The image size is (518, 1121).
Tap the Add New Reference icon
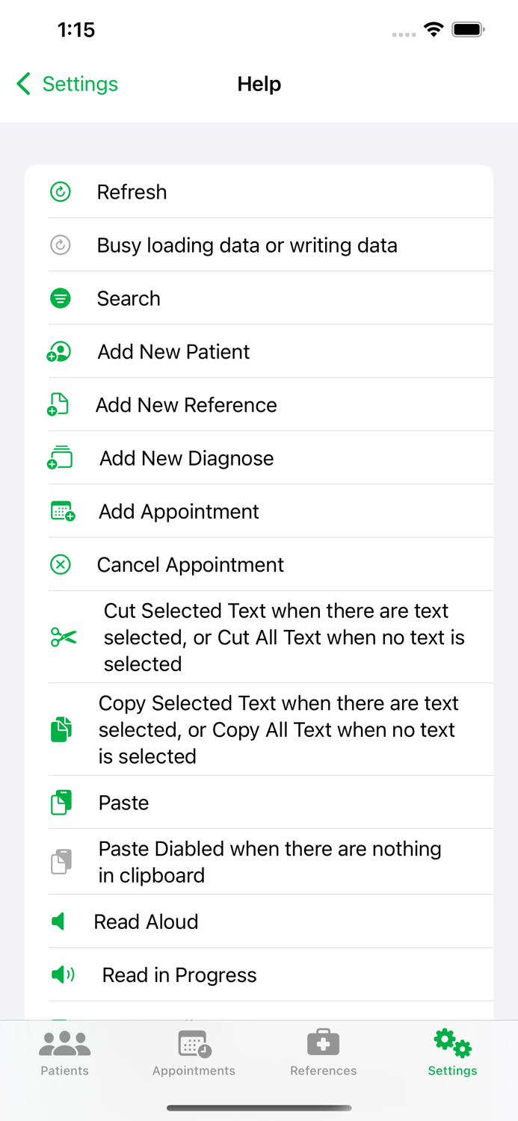61,404
